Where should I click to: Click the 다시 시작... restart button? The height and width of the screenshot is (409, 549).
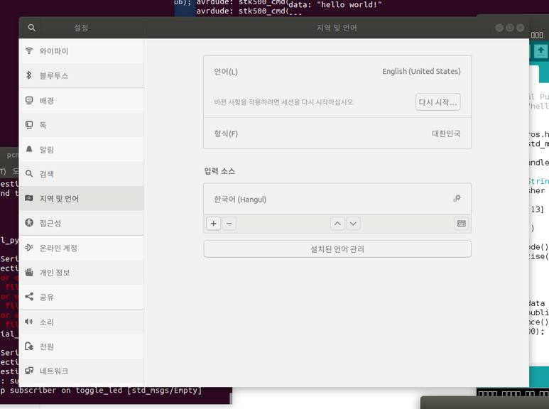click(x=437, y=102)
